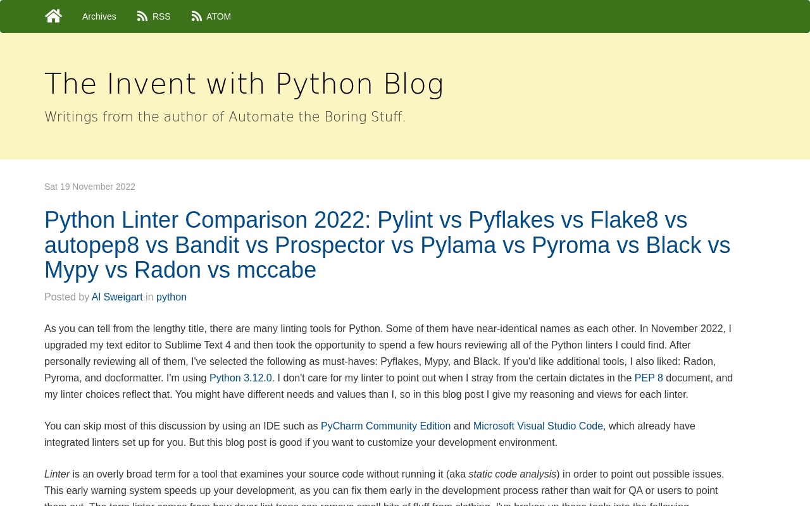Image resolution: width=810 pixels, height=506 pixels.
Task: Follow the Python 3.12.0 link
Action: click(x=240, y=378)
